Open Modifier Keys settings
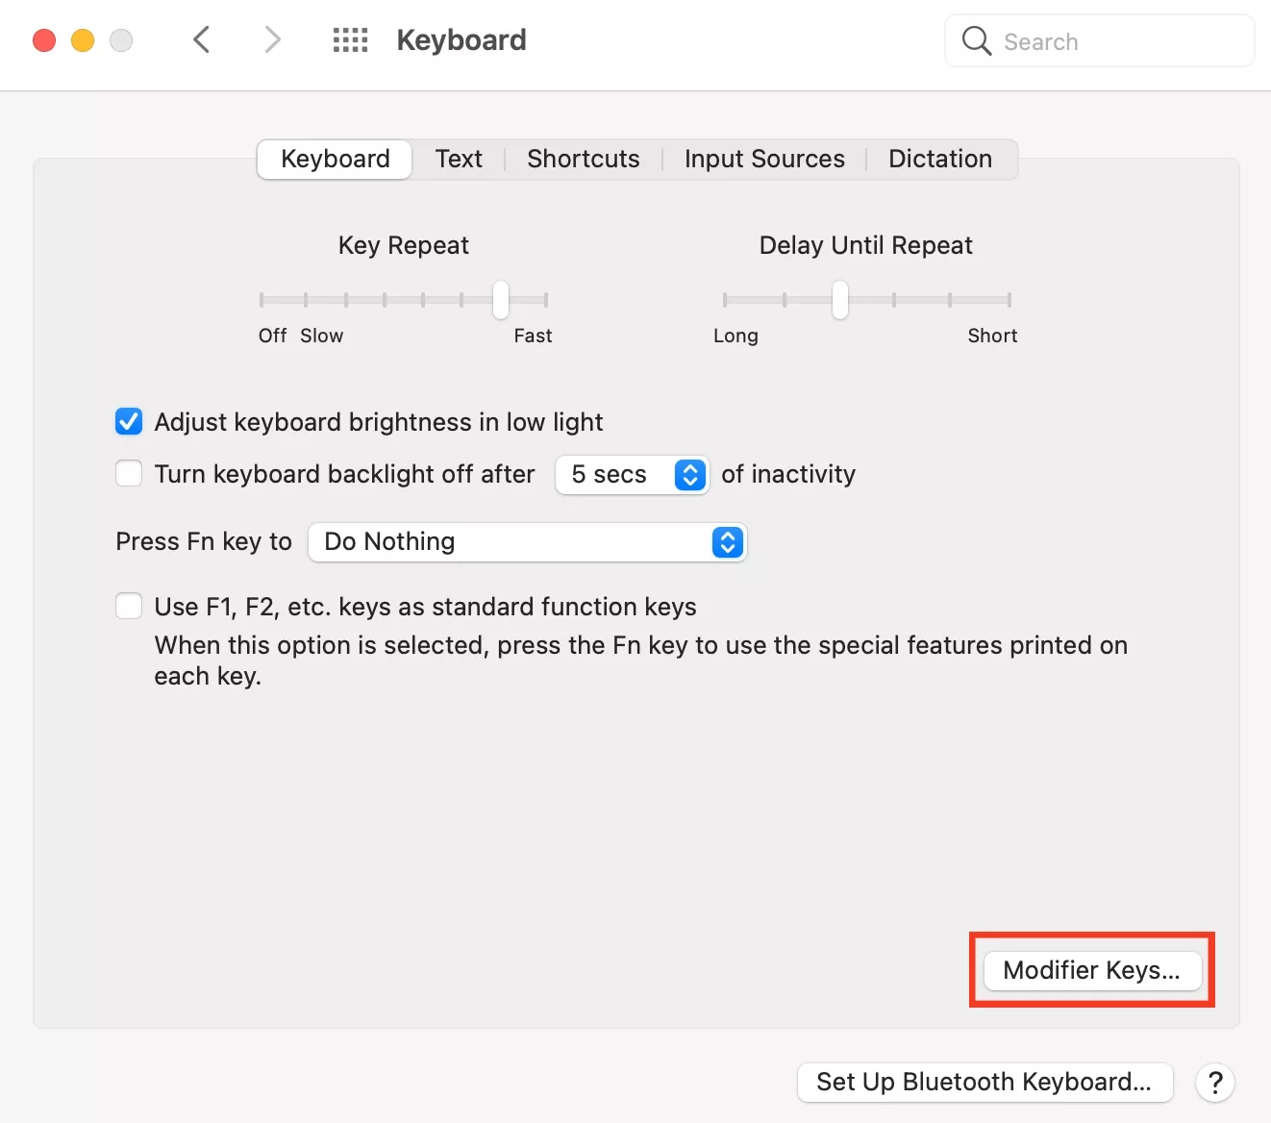This screenshot has height=1123, width=1271. pos(1092,970)
